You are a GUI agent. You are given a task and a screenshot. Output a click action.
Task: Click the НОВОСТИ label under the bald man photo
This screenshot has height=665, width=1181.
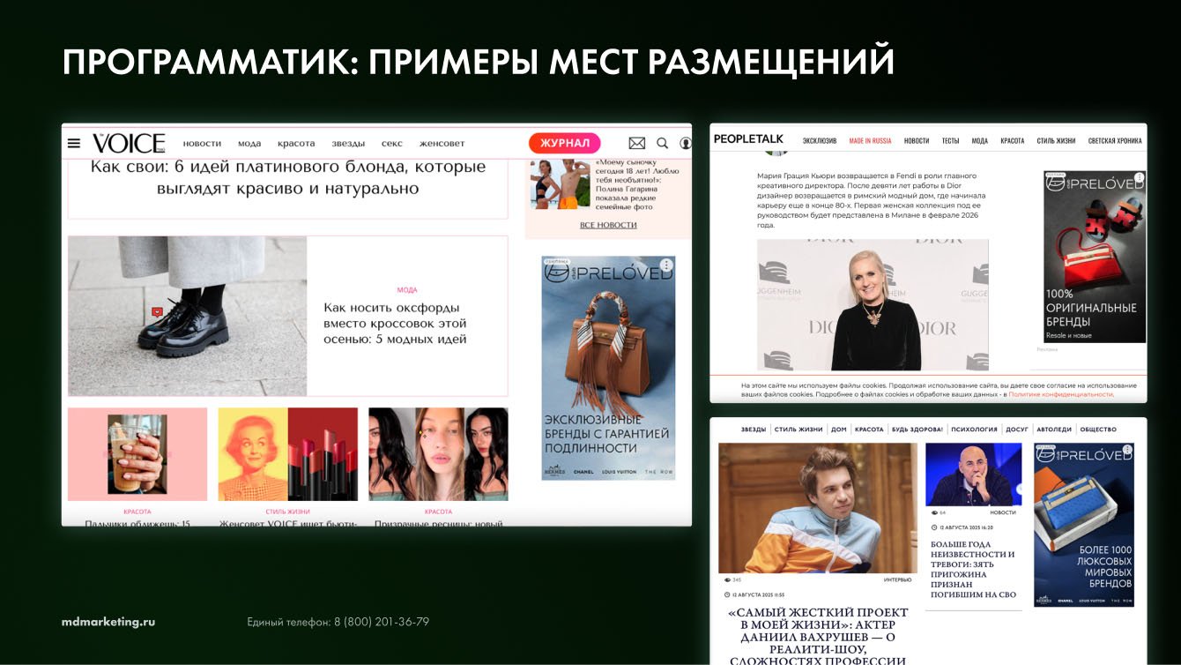(1003, 512)
